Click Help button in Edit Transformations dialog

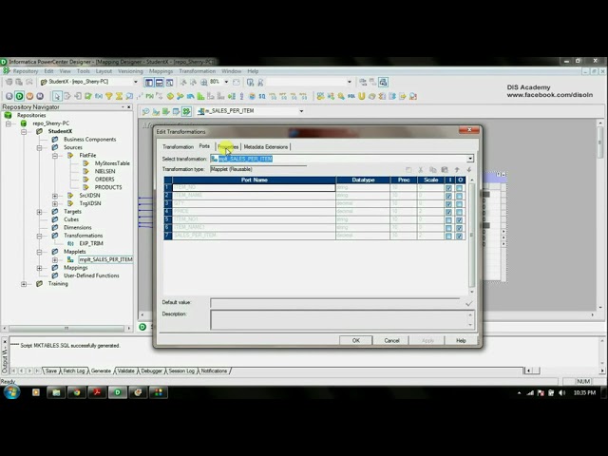coord(461,340)
